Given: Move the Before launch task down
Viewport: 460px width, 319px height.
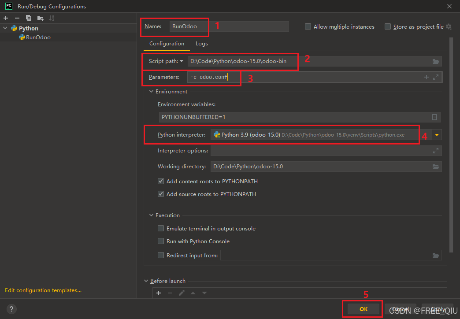Looking at the screenshot, I should coord(204,293).
